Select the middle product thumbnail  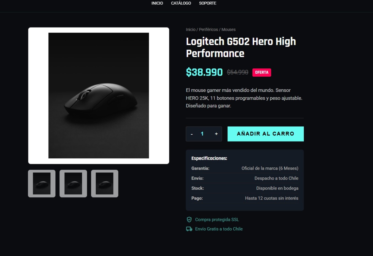click(x=73, y=183)
